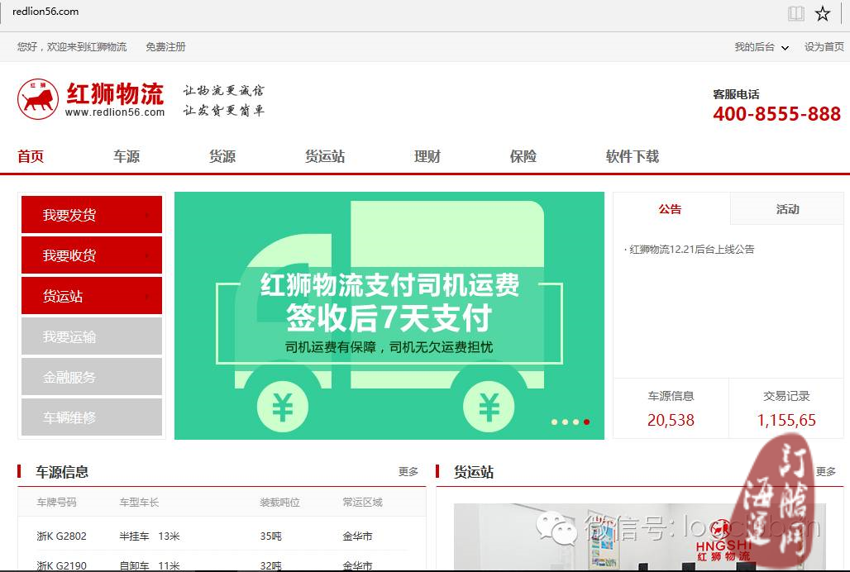Image resolution: width=850 pixels, height=572 pixels.
Task: Select the first banner carousel dot
Action: [554, 422]
